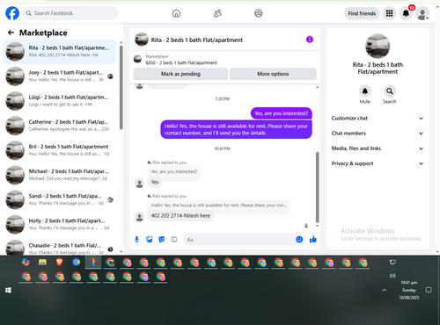Open Lüigi conversation in the list

[60, 101]
